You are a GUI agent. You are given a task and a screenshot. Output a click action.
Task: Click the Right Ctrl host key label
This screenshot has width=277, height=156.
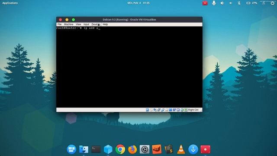click(x=193, y=110)
